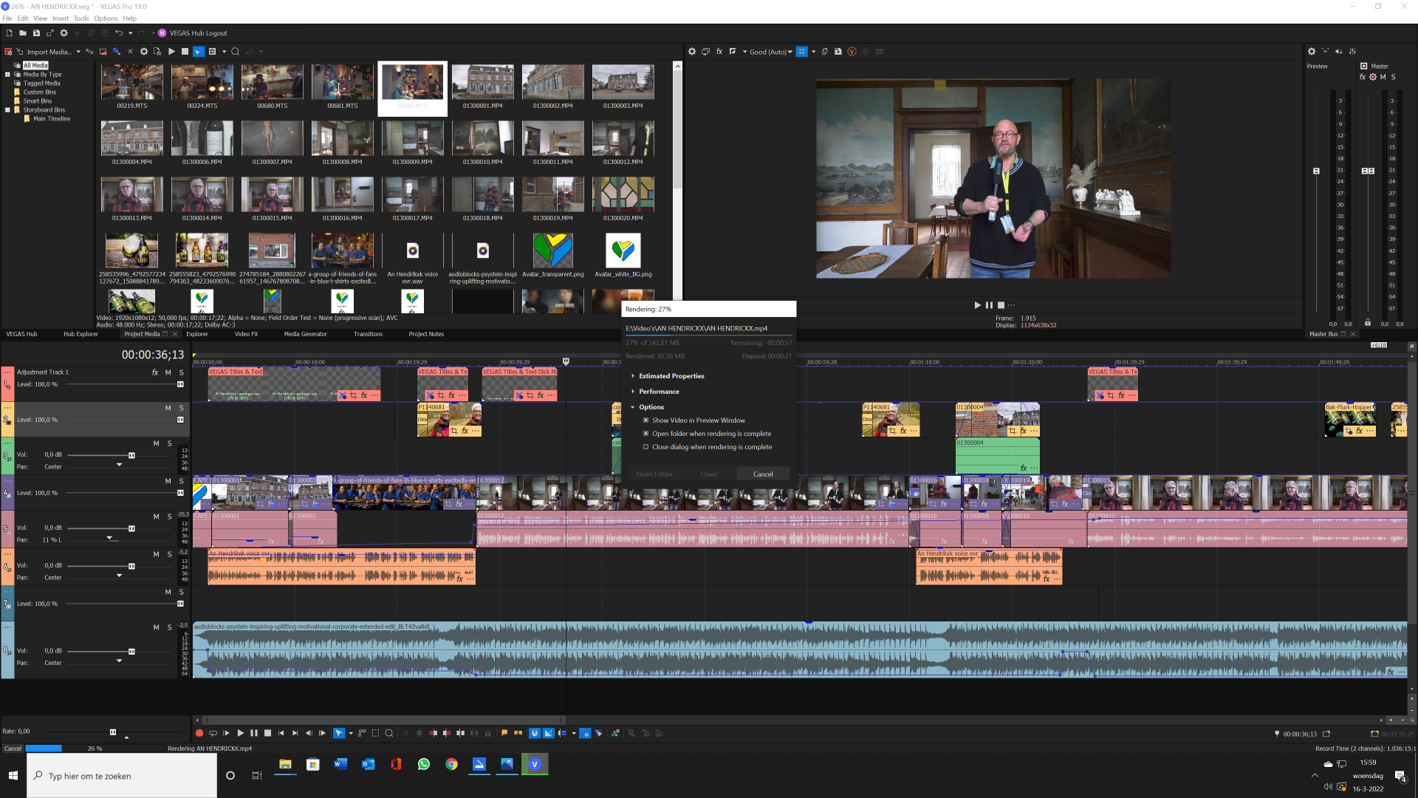1418x798 pixels.
Task: Pause playback in the timeline transport
Action: pyautogui.click(x=254, y=734)
